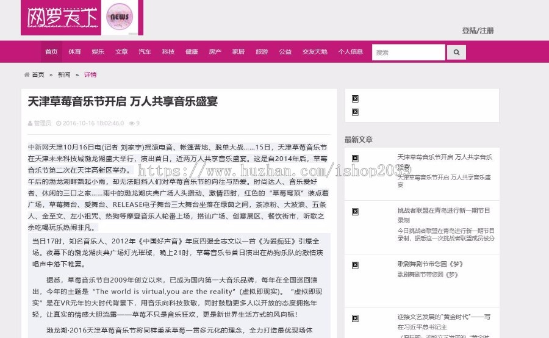Image resolution: width=549 pixels, height=338 pixels.
Task: Click the summary 今日挑战者联盟在青岛进行新一期节目录制
Action: 446,234
